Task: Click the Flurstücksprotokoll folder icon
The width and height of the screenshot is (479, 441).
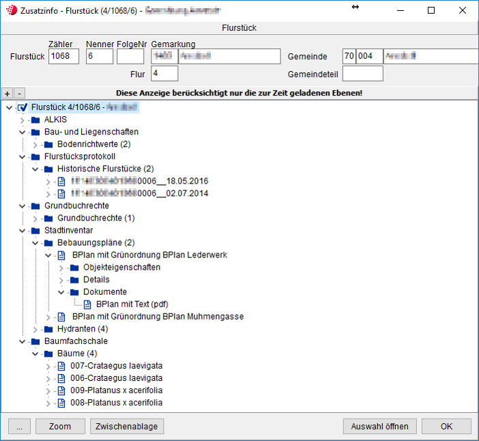Action: (35, 157)
